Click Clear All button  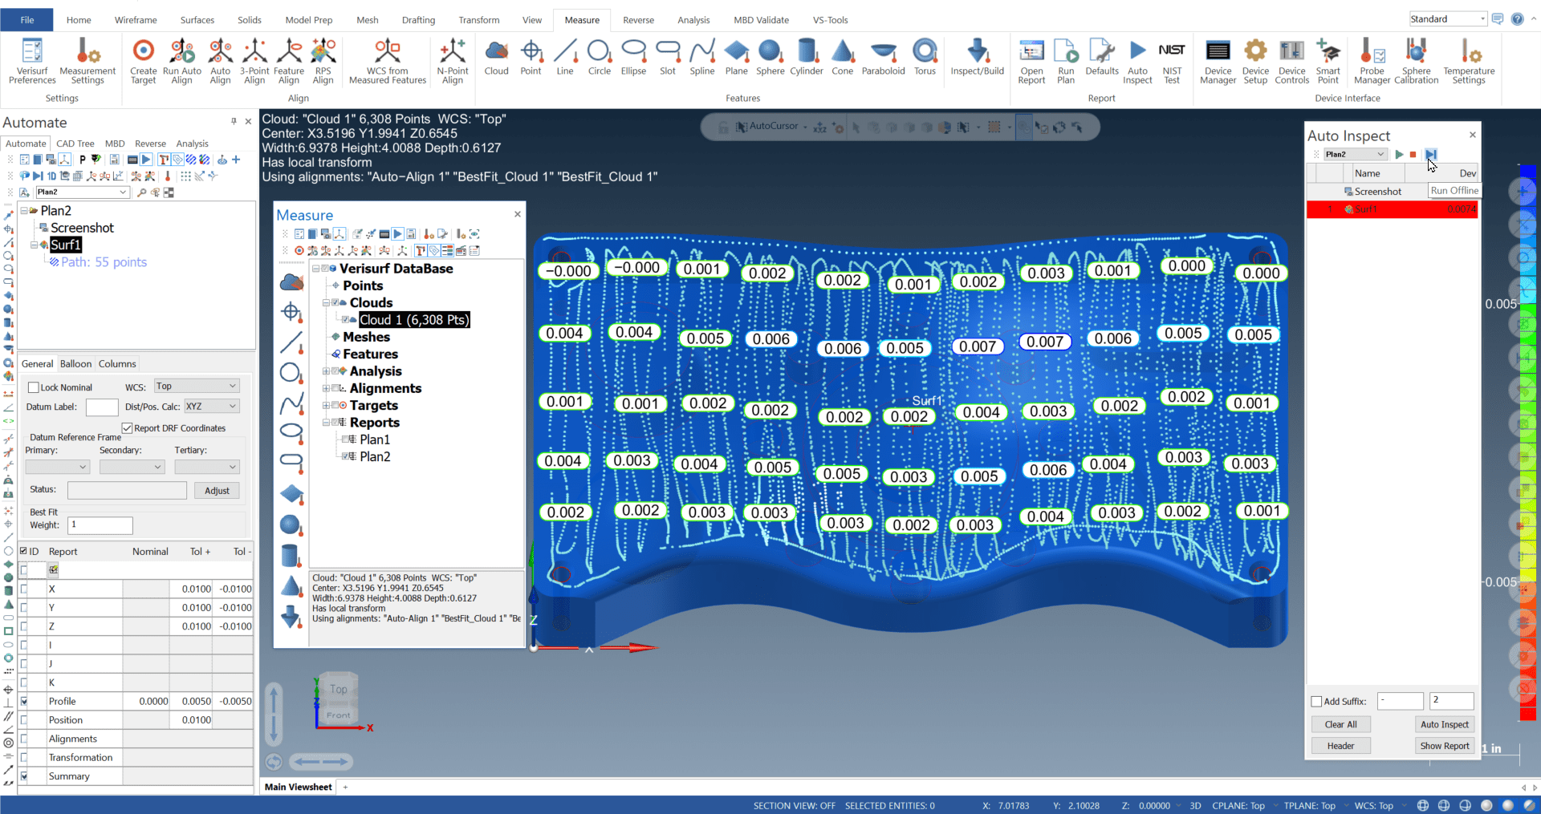(x=1340, y=724)
